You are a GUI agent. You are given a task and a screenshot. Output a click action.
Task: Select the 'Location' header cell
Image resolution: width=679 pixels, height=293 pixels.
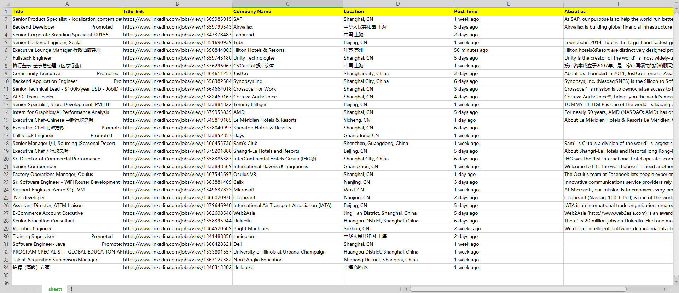coord(398,11)
